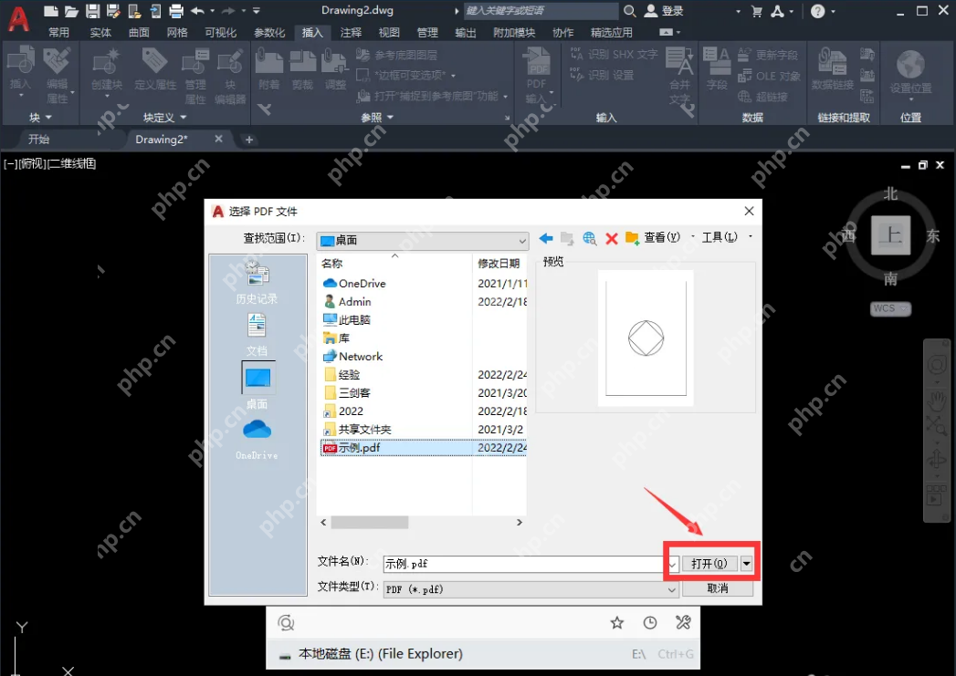Click the red X delete icon in dialog
Image resolution: width=956 pixels, height=676 pixels.
tap(612, 238)
